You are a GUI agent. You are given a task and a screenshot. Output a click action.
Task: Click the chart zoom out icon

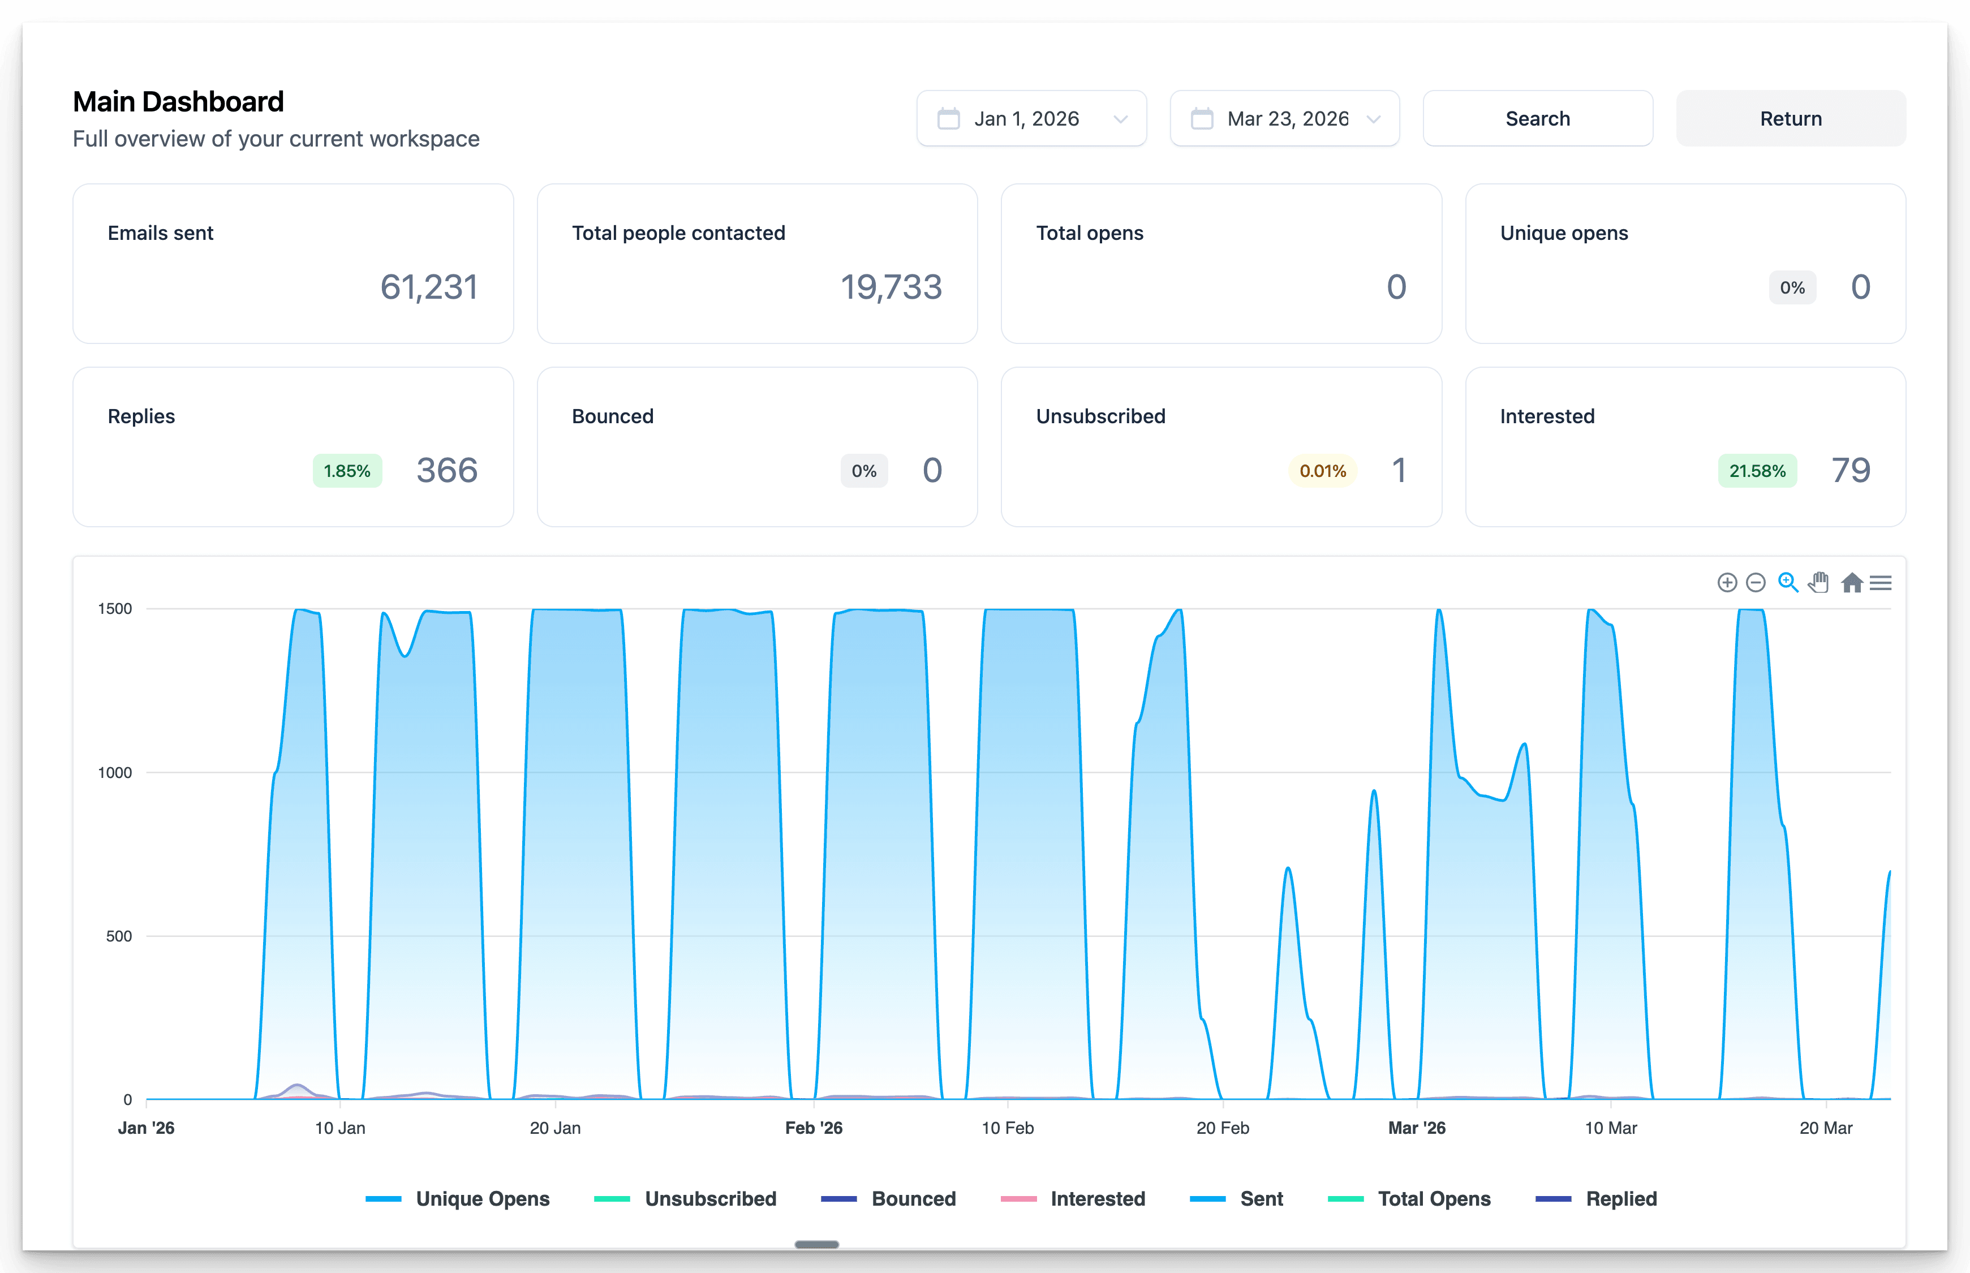point(1756,583)
